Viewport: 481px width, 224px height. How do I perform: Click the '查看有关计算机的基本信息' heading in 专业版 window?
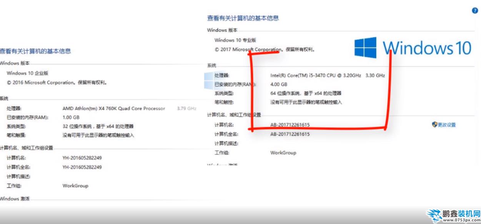tap(243, 18)
